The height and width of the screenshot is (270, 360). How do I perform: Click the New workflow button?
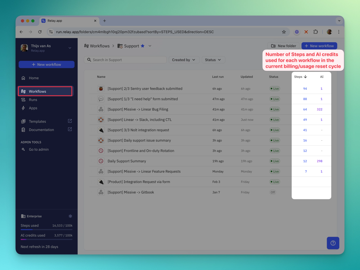point(319,46)
